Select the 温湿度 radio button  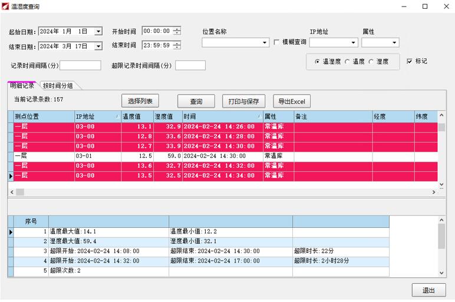tap(318, 62)
